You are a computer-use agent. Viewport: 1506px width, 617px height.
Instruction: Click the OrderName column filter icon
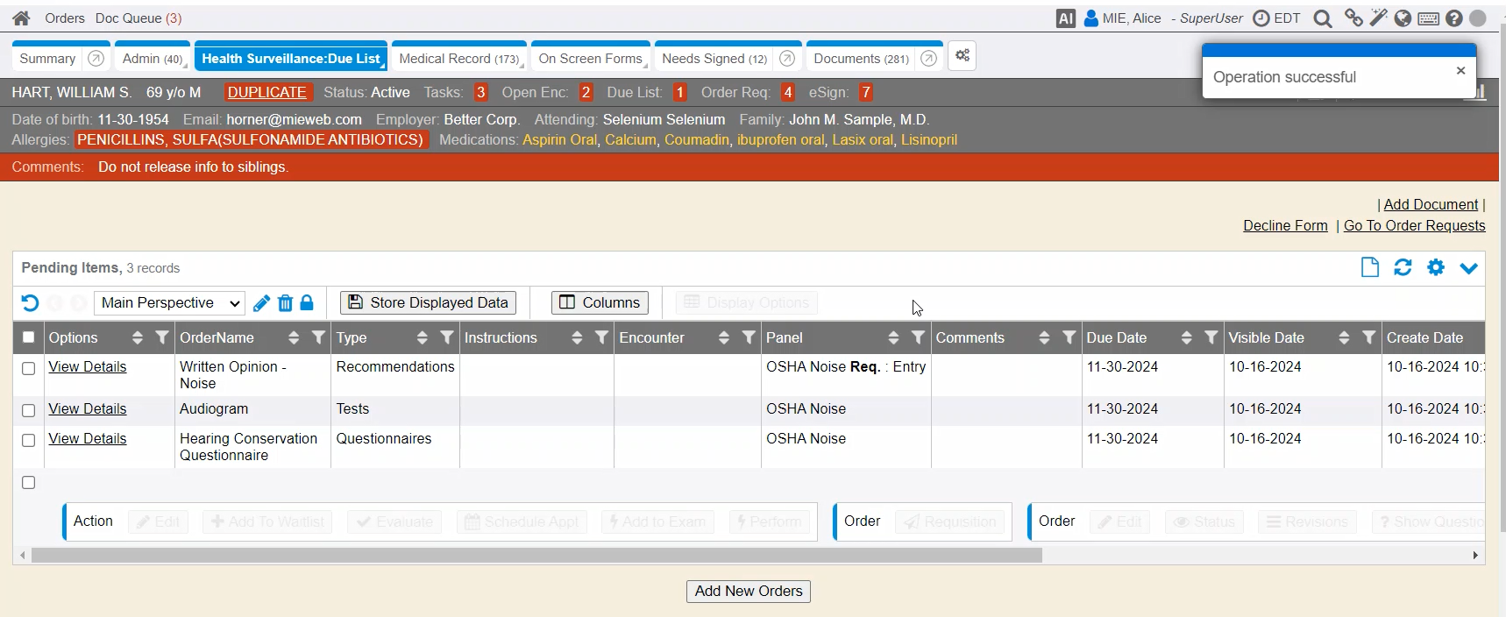pos(318,337)
